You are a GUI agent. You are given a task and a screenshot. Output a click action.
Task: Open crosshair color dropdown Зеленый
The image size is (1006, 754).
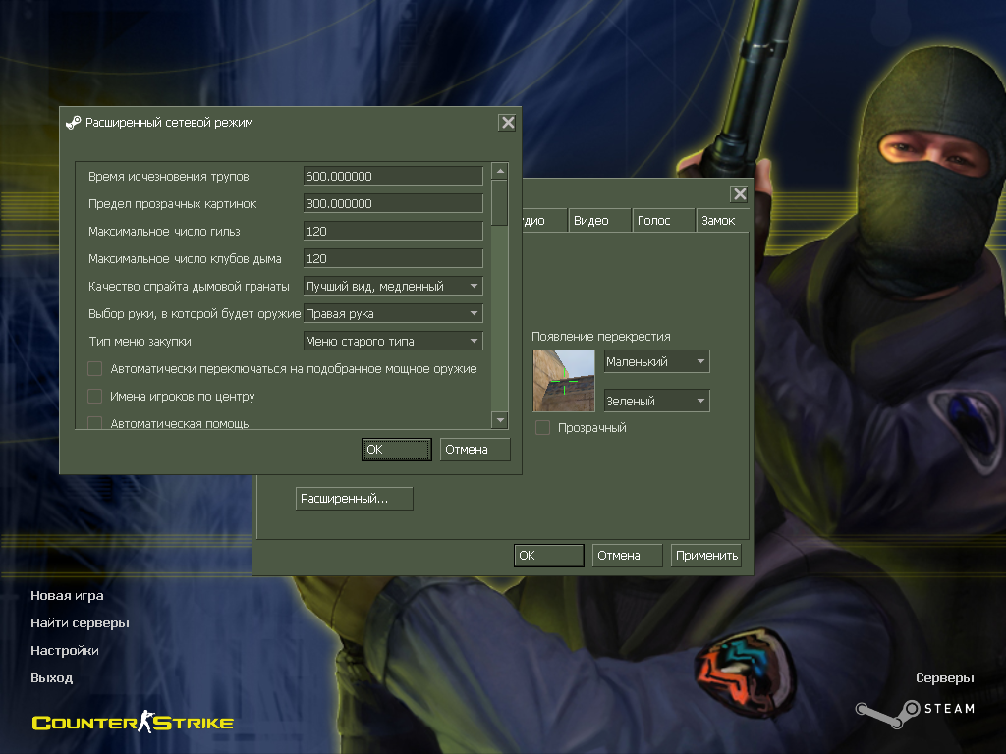[657, 401]
